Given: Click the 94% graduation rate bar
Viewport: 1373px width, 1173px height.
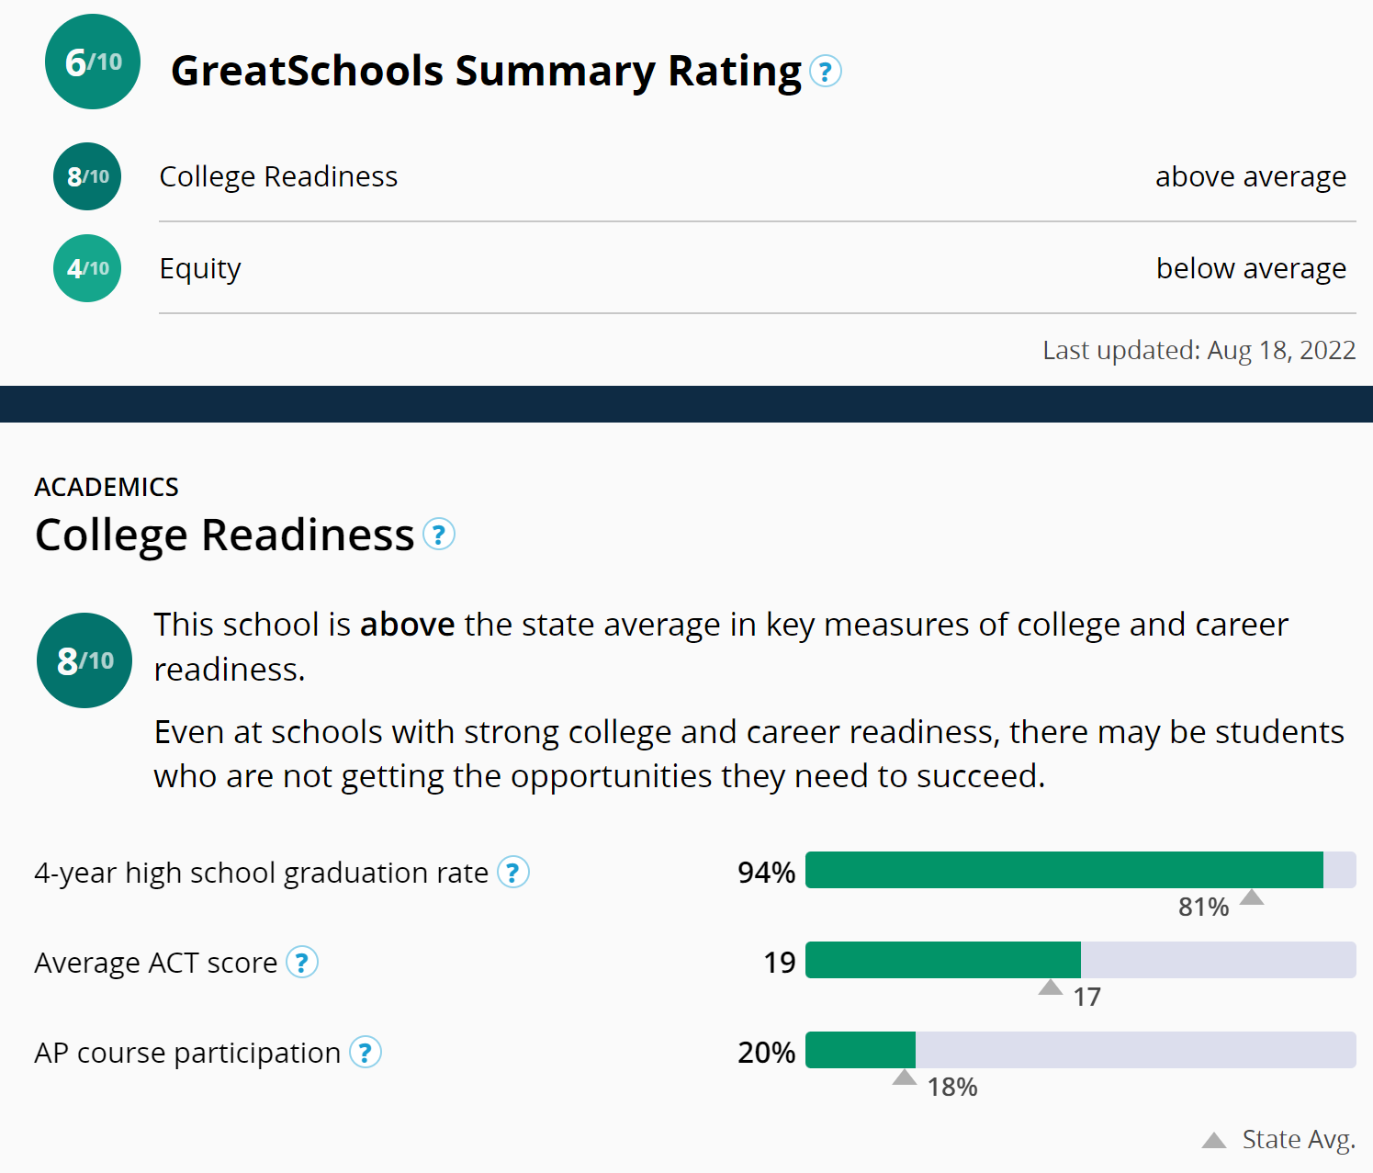Looking at the screenshot, I should pos(1064,870).
